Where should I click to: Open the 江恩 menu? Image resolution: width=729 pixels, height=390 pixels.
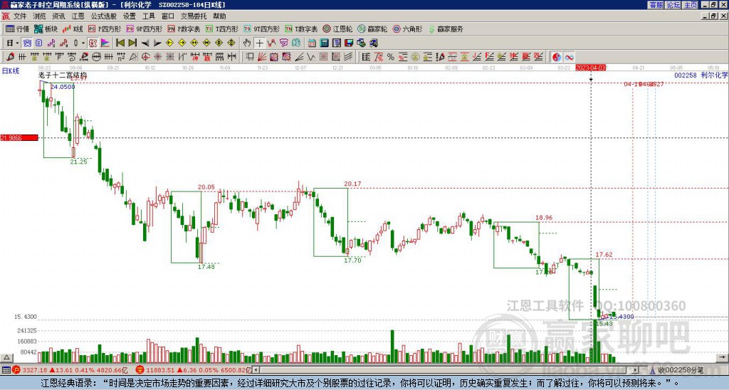tap(78, 16)
